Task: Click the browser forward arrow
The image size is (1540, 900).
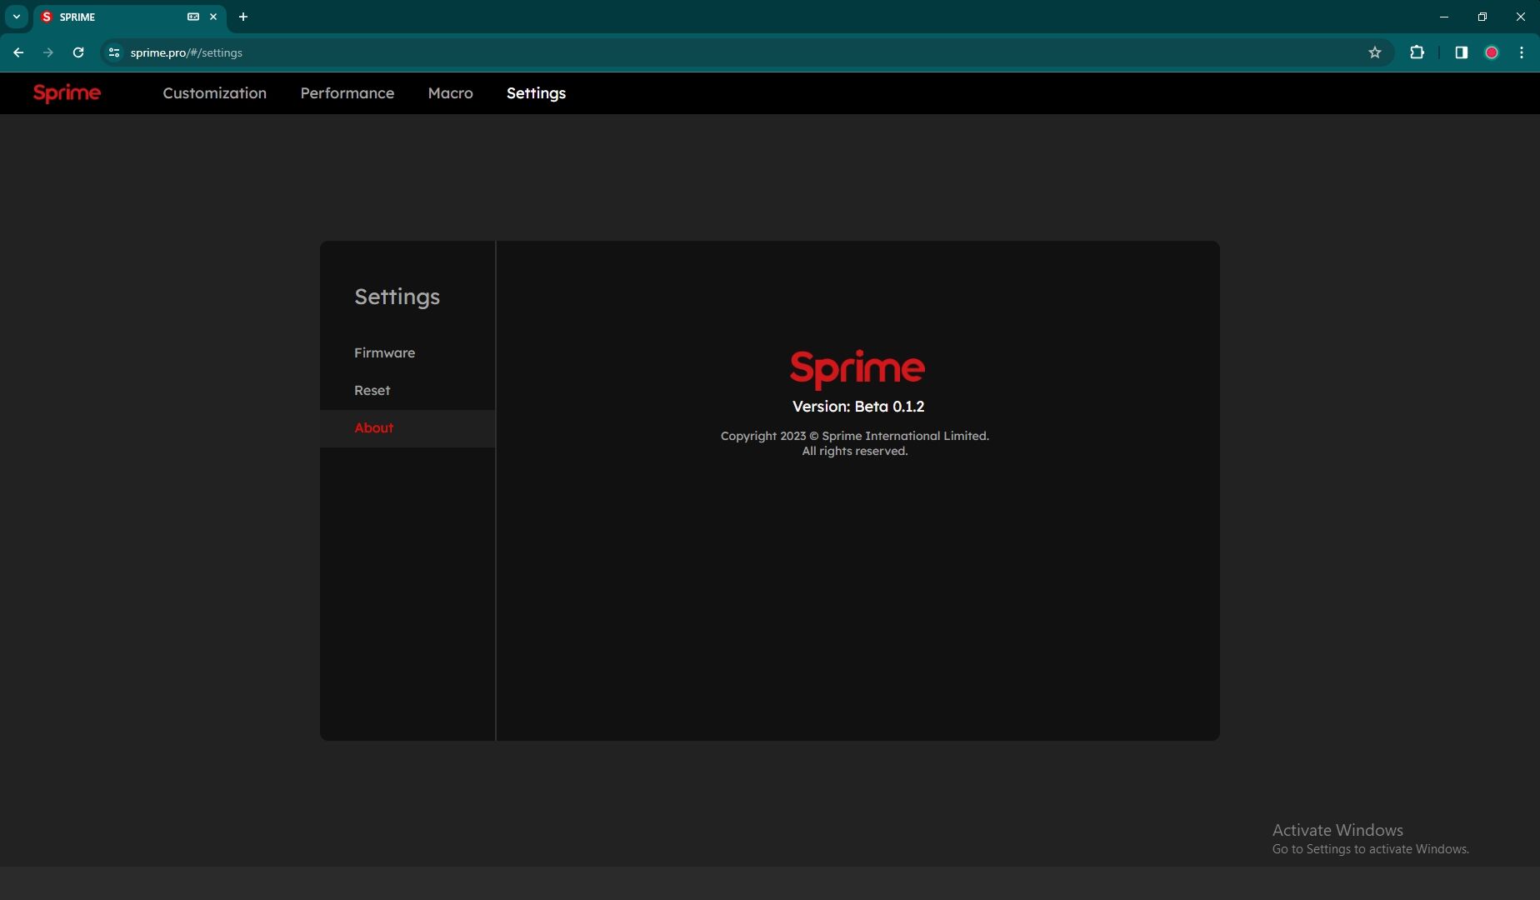Action: point(48,52)
